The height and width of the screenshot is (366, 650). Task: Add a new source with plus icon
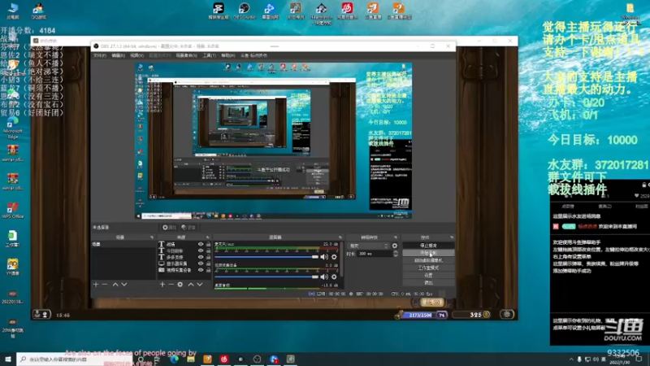pos(162,284)
